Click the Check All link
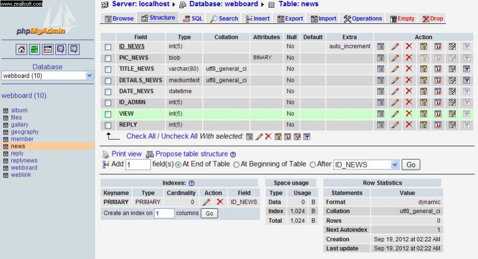The width and height of the screenshot is (478, 259). point(141,136)
